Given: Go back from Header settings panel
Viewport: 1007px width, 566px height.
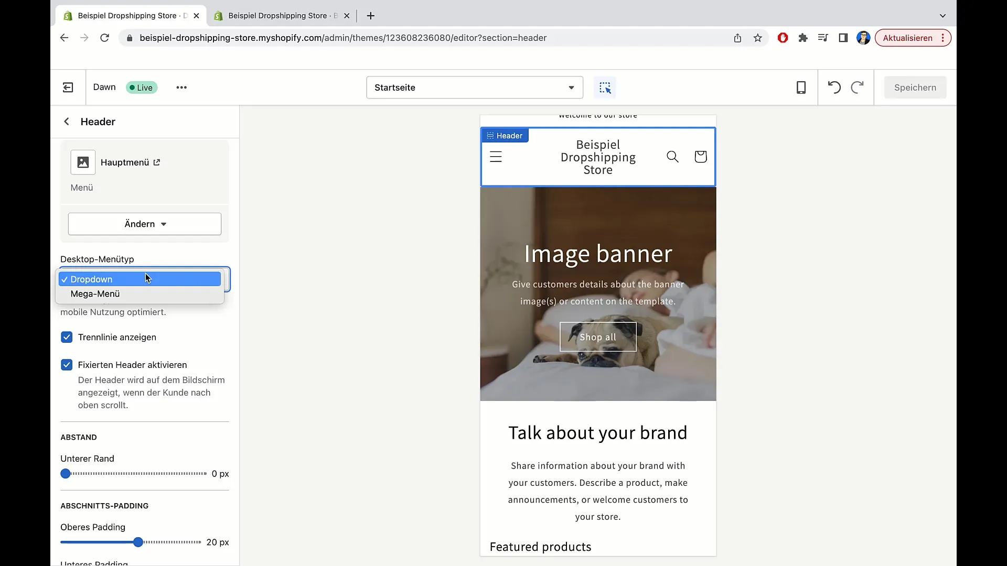Looking at the screenshot, I should tap(67, 122).
